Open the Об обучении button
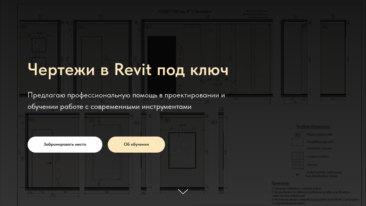This screenshot has width=366, height=206. click(136, 145)
